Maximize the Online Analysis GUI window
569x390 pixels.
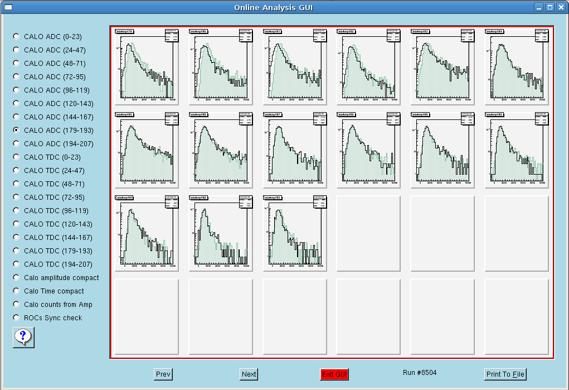pos(549,7)
